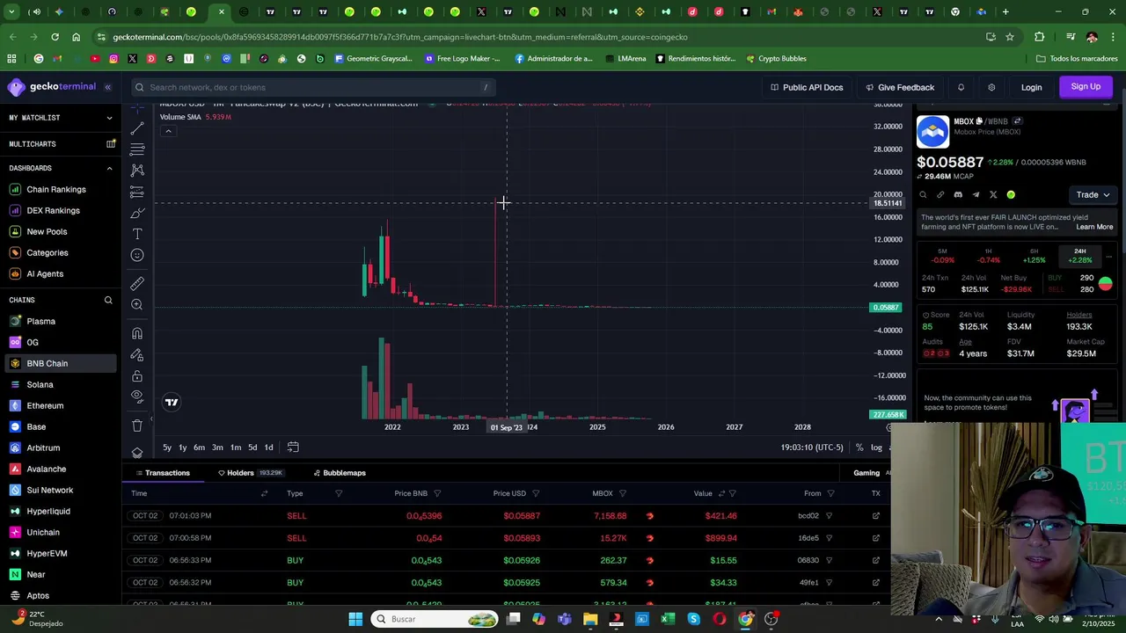
Task: Open the MBOX Telegram icon
Action: (x=976, y=195)
